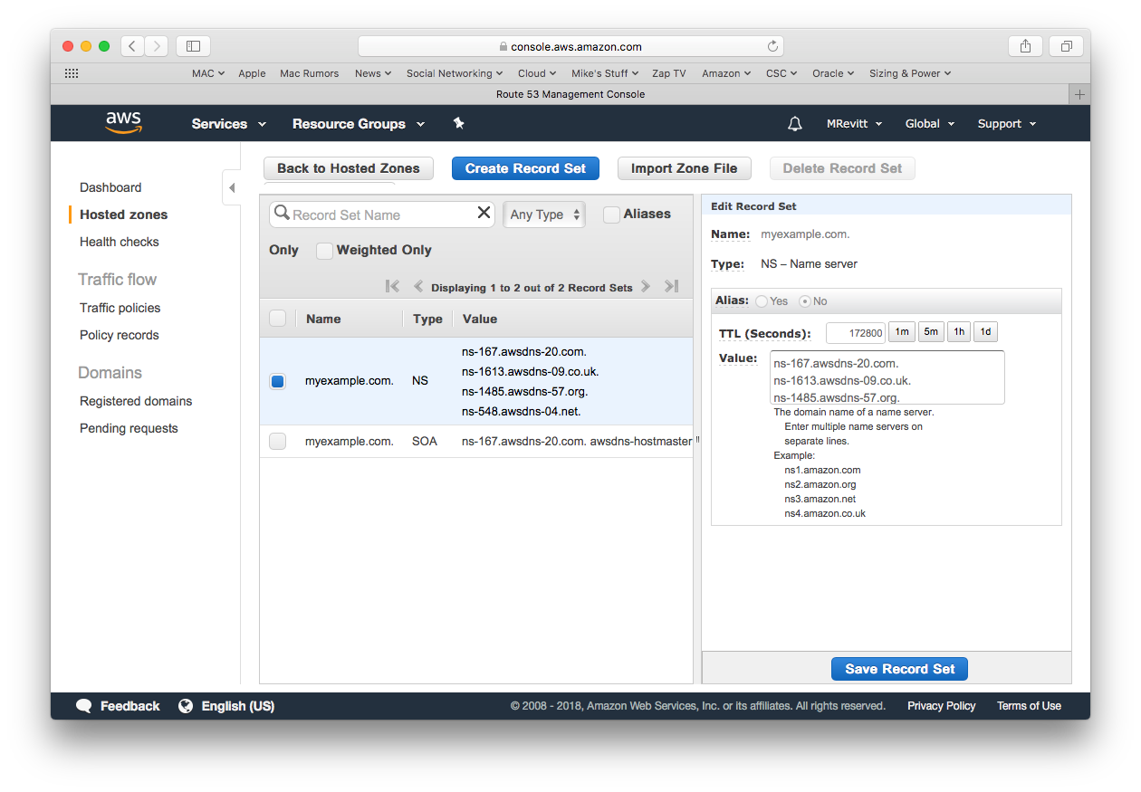Click Import Zone File button
Screen dimensions: 1141x792
coord(685,168)
